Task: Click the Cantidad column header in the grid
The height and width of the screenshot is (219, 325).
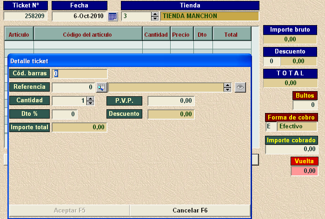Action: 156,34
